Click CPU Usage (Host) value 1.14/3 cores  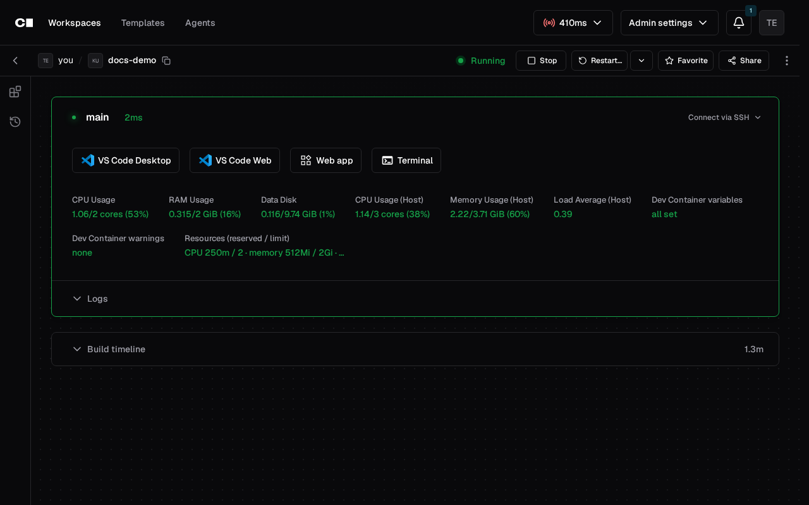(392, 214)
